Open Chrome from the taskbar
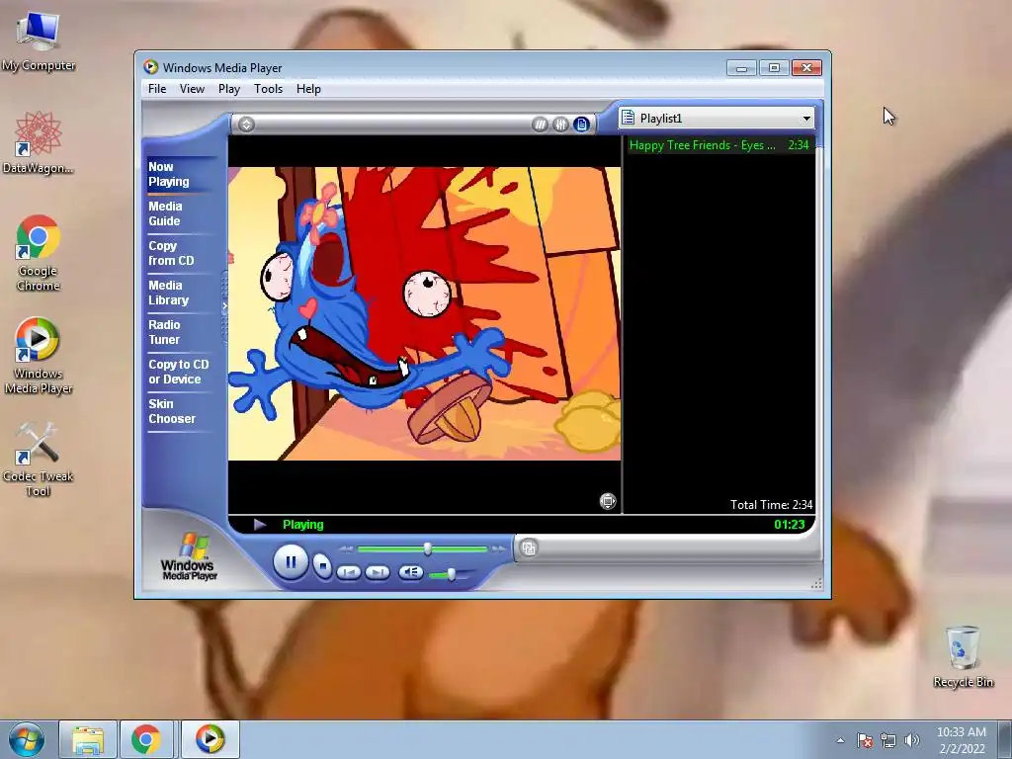 click(x=146, y=739)
